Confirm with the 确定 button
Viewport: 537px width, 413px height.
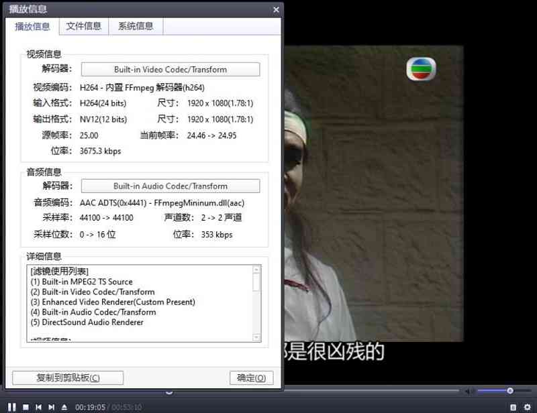[x=251, y=378]
